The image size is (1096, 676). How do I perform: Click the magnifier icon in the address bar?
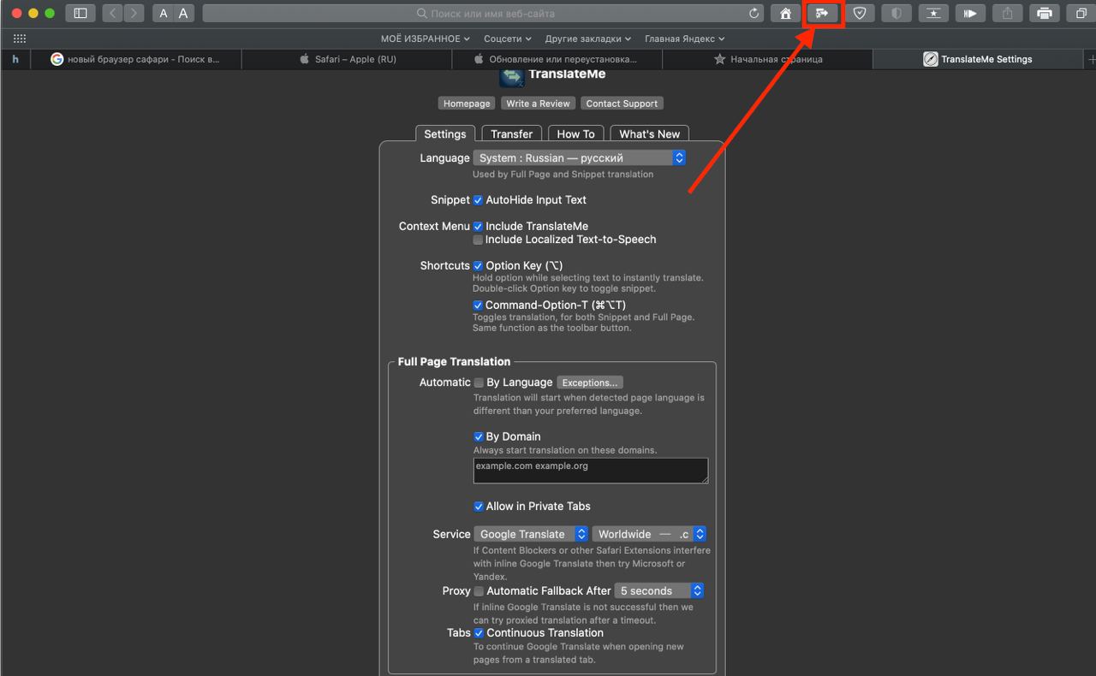(421, 13)
